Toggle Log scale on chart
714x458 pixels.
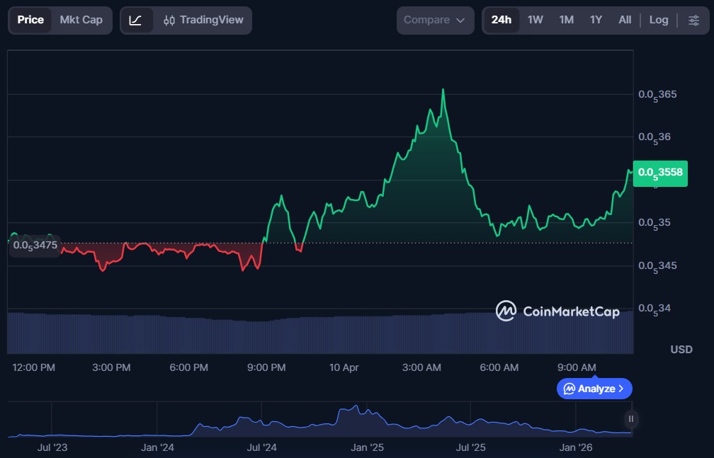pyautogui.click(x=658, y=20)
